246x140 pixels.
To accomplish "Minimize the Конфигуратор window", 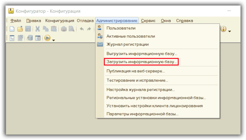I will (x=230, y=11).
